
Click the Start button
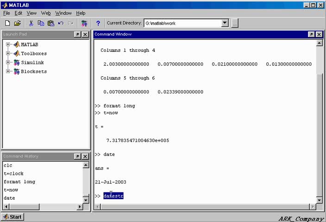click(x=13, y=217)
